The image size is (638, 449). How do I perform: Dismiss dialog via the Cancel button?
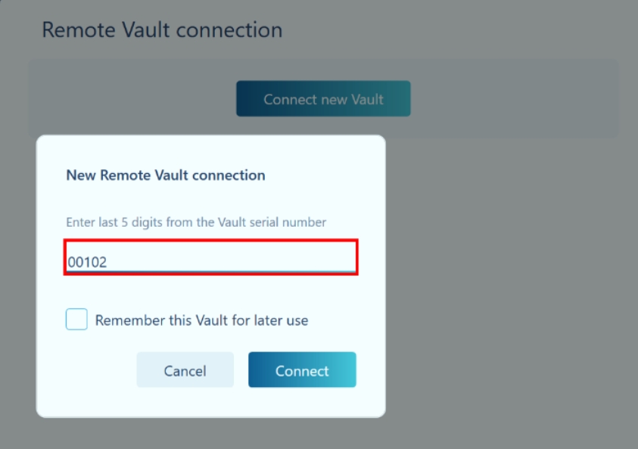tap(185, 370)
